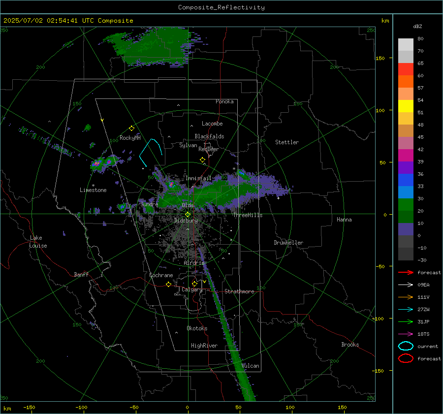This screenshot has width=443, height=414.
Task: Click the Blackfalds city label
Action: pyautogui.click(x=209, y=136)
